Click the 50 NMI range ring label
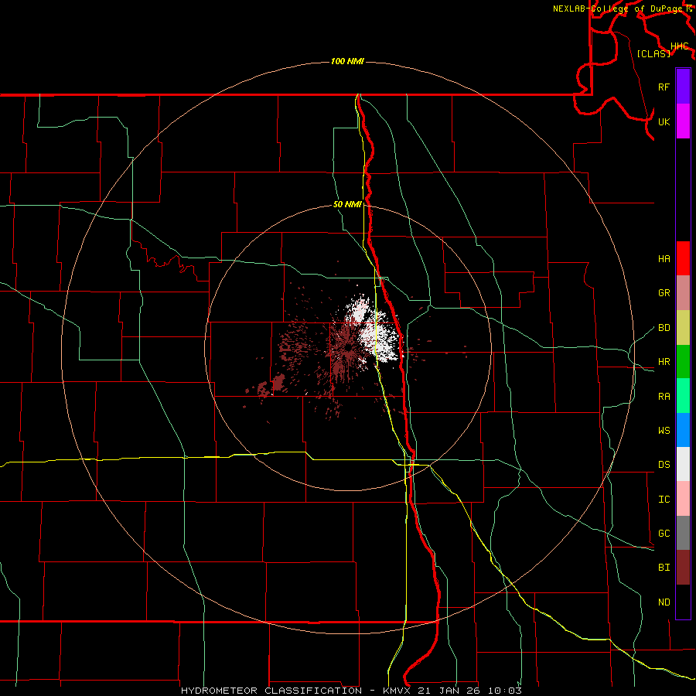Screen dimensions: 696x696 (x=347, y=205)
